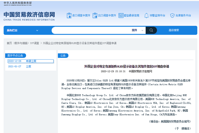
Task: Open the 案件 search type dropdown
Action: pos(138,30)
